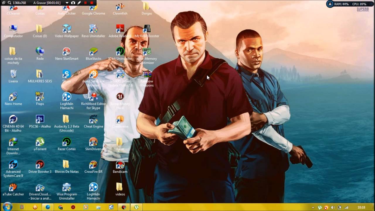Screen dimensions: 375x211
Task: Launch CrossFire BR
Action: (x=93, y=167)
